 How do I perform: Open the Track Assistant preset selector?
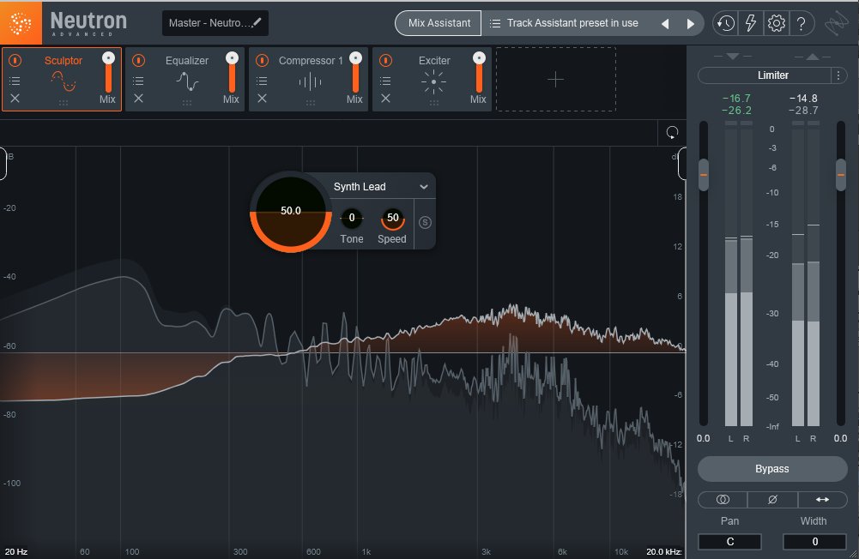(572, 23)
